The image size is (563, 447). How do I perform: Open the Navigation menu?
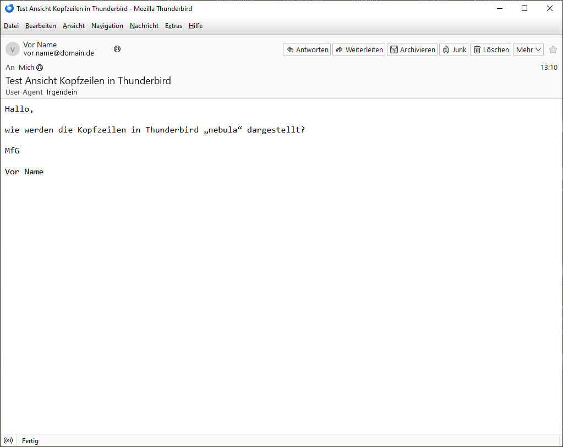click(x=107, y=26)
